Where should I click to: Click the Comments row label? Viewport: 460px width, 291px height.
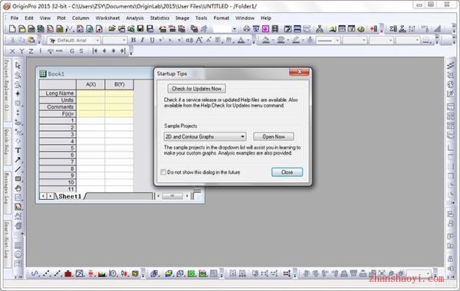pos(58,107)
